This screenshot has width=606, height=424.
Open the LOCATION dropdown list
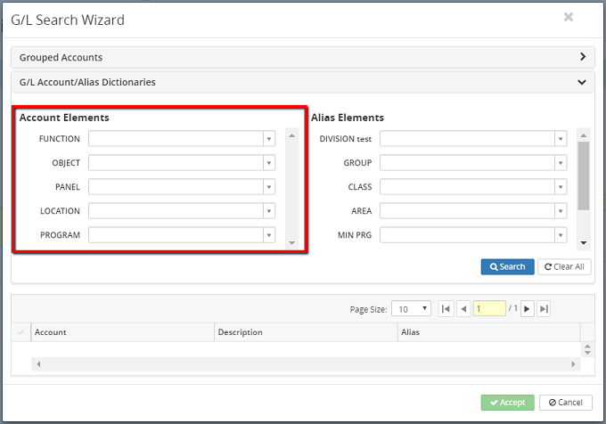click(x=268, y=211)
